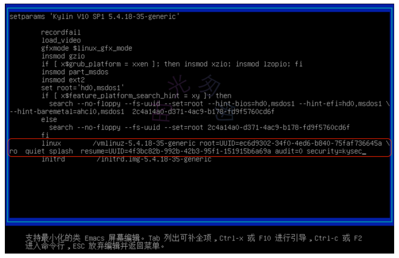Viewport: 399px width, 258px height.
Task: Click the recordfail line
Action: click(61, 32)
